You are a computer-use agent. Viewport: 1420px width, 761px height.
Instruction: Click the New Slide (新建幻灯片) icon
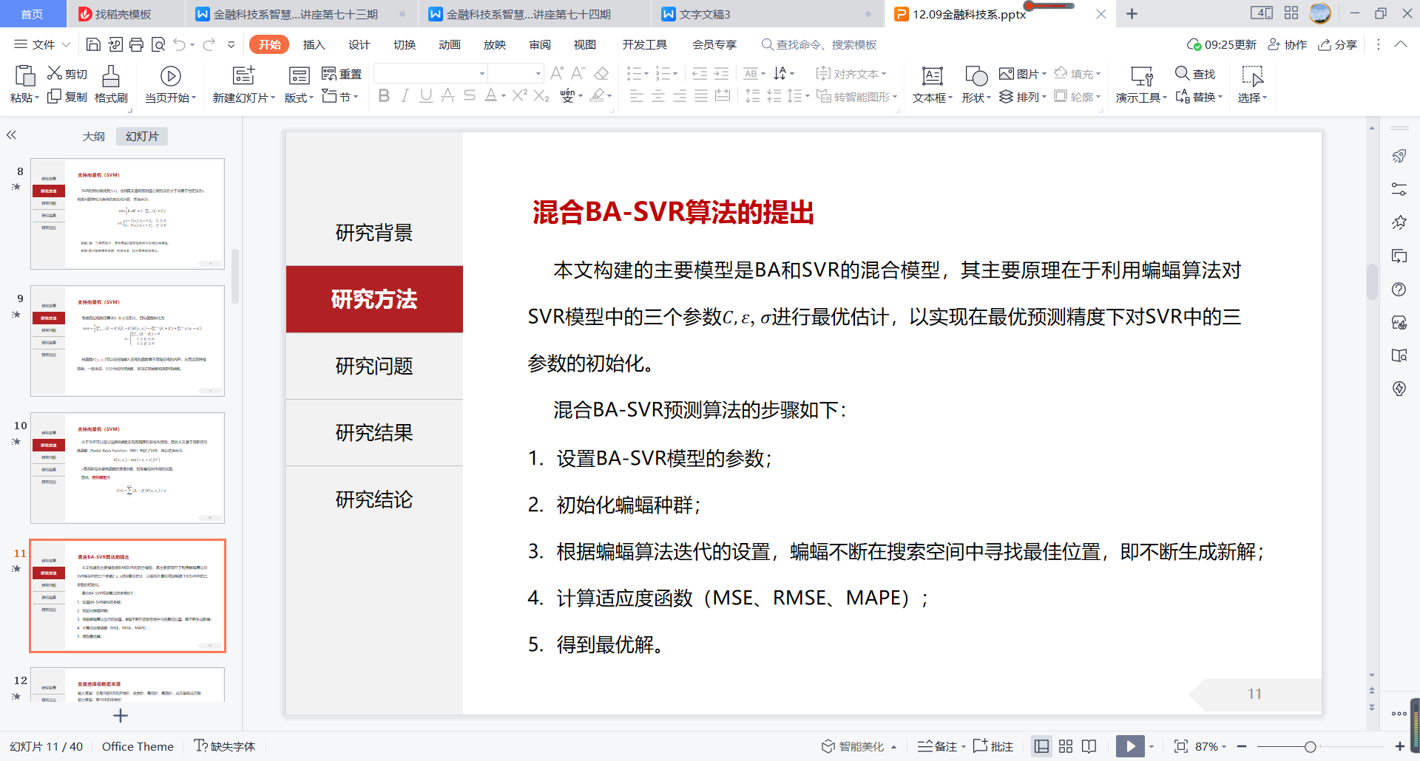[243, 75]
